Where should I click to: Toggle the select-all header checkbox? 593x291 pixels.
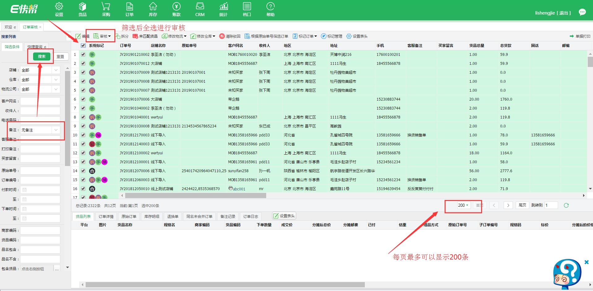(x=83, y=45)
